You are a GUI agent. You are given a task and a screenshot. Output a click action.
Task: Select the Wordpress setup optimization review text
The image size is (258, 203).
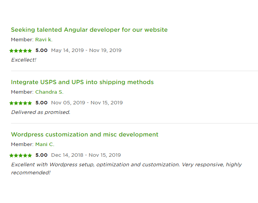click(127, 169)
